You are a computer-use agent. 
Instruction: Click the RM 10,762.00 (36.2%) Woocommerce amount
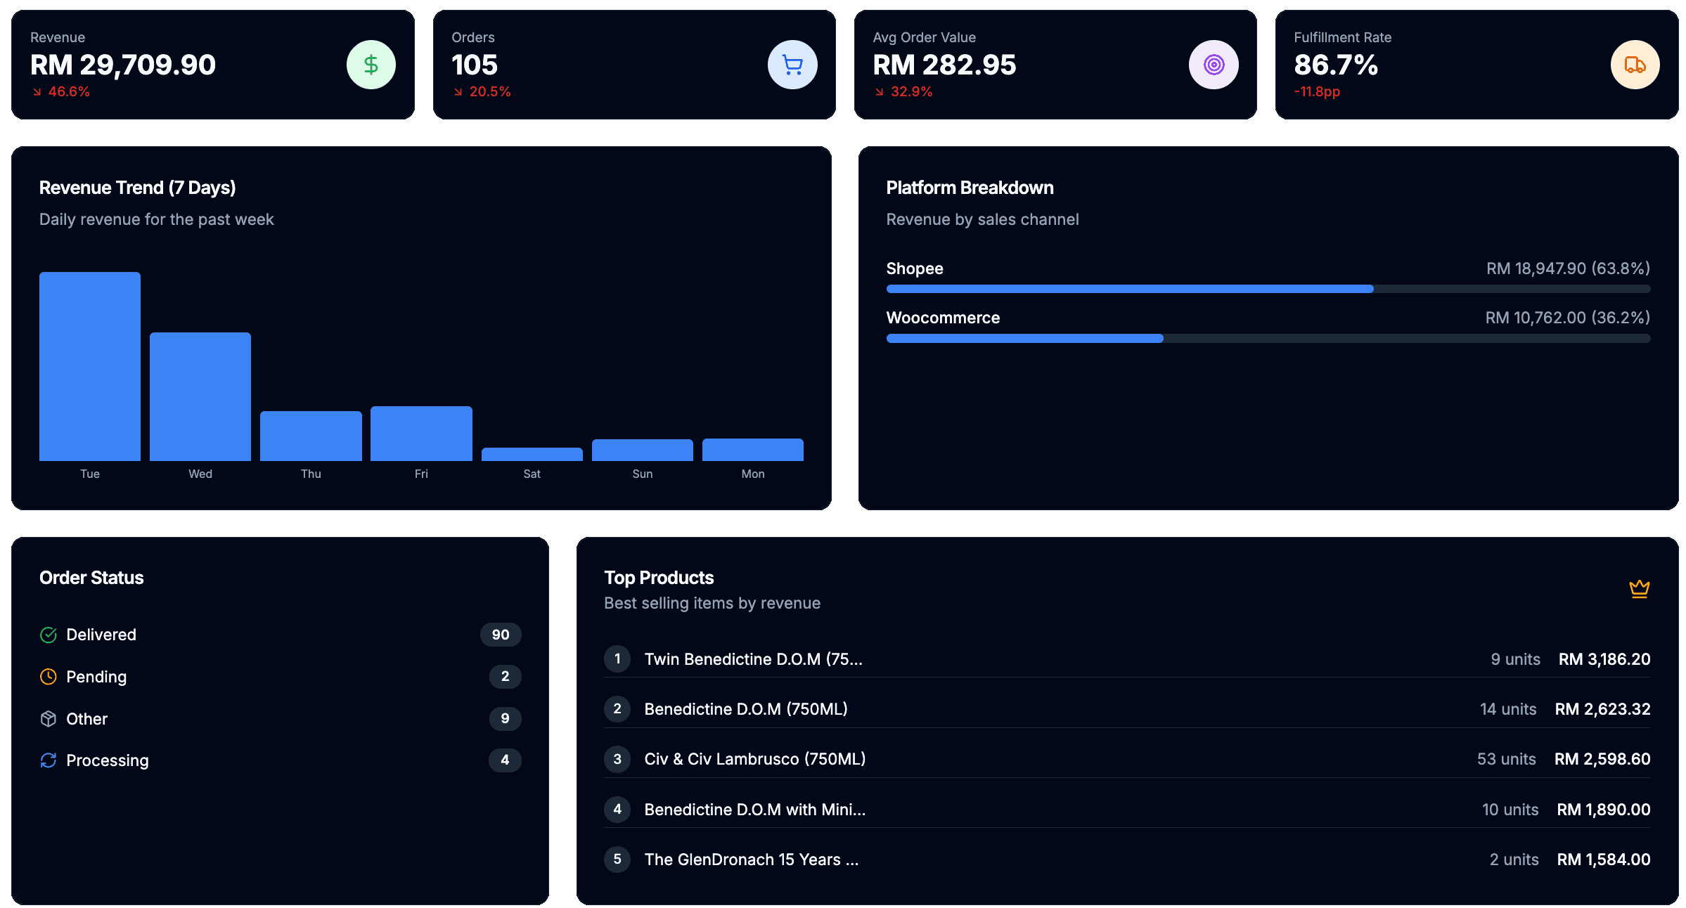[1567, 318]
